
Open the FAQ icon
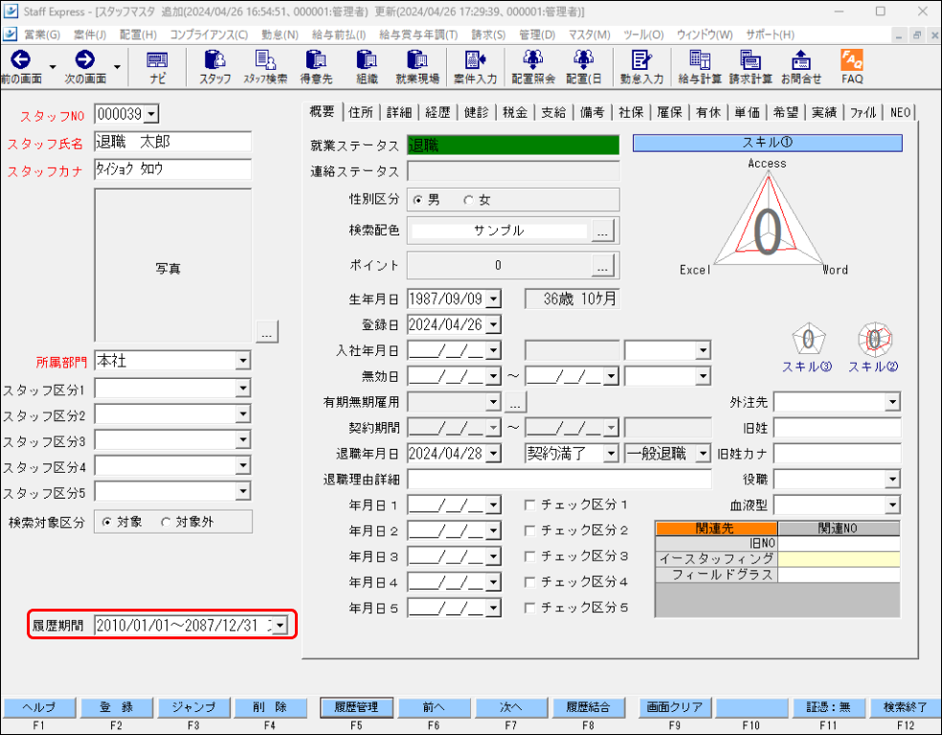pos(852,60)
